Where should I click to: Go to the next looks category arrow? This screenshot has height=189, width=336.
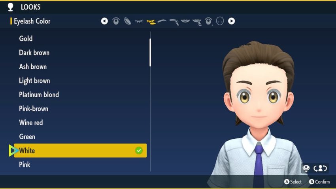231,21
